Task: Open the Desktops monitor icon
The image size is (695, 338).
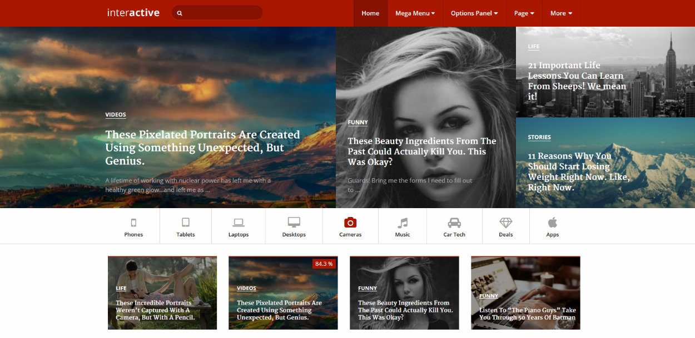Action: click(x=294, y=223)
